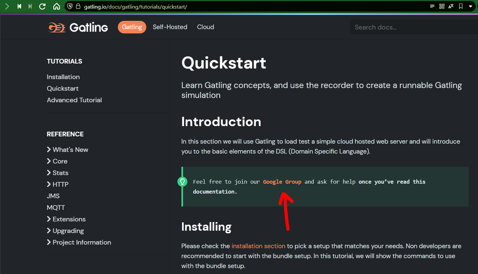Open the JMS reference page

(x=53, y=196)
